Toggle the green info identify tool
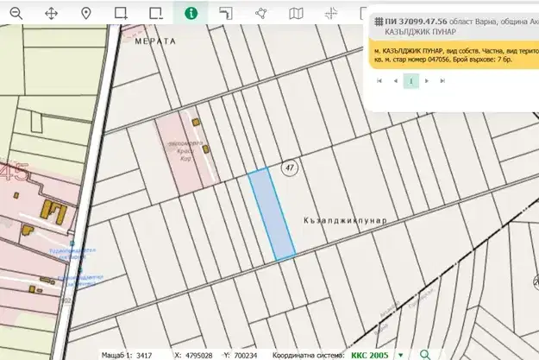The height and width of the screenshot is (360, 539). point(191,14)
